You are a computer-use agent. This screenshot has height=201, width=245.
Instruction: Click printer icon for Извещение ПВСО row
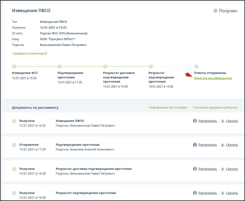195,121
